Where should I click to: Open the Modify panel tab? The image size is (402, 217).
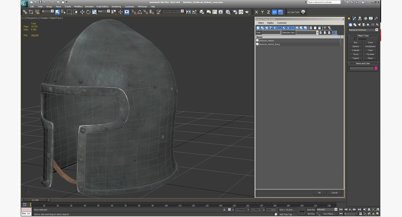(x=354, y=18)
